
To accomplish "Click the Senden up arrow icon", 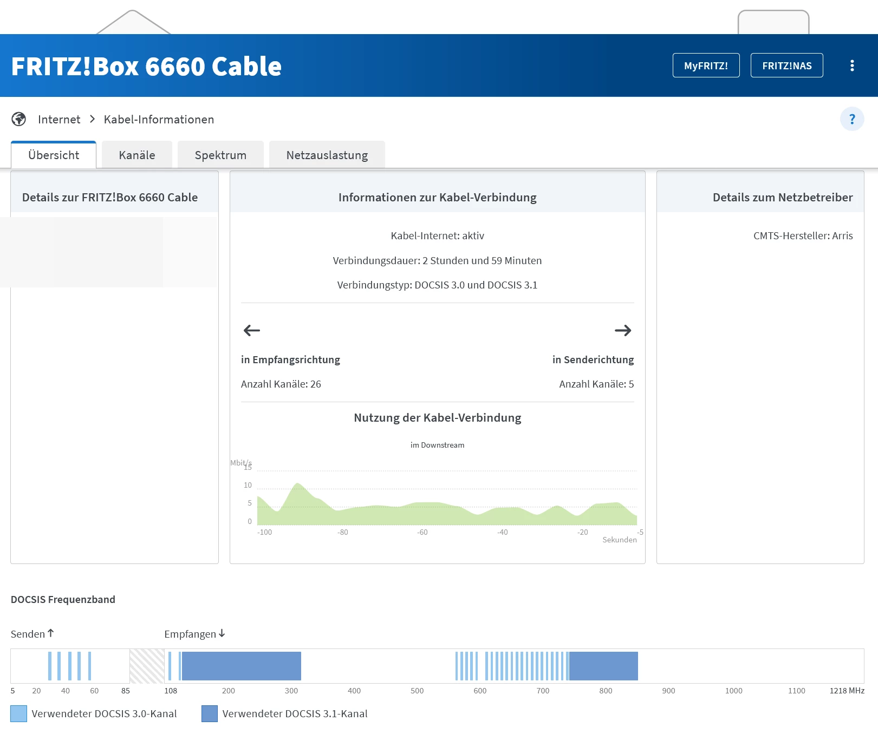I will pyautogui.click(x=51, y=633).
